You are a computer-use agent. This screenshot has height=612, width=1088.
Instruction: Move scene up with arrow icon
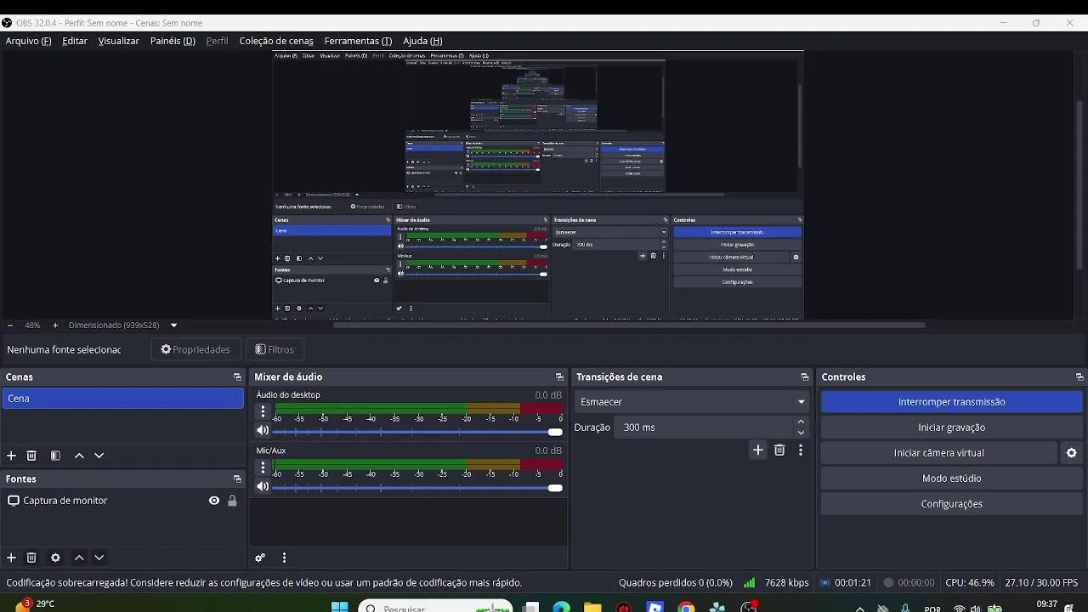79,456
